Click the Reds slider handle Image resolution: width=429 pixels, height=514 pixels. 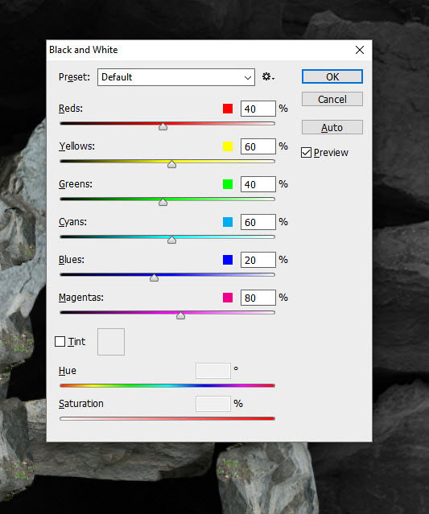(x=163, y=126)
